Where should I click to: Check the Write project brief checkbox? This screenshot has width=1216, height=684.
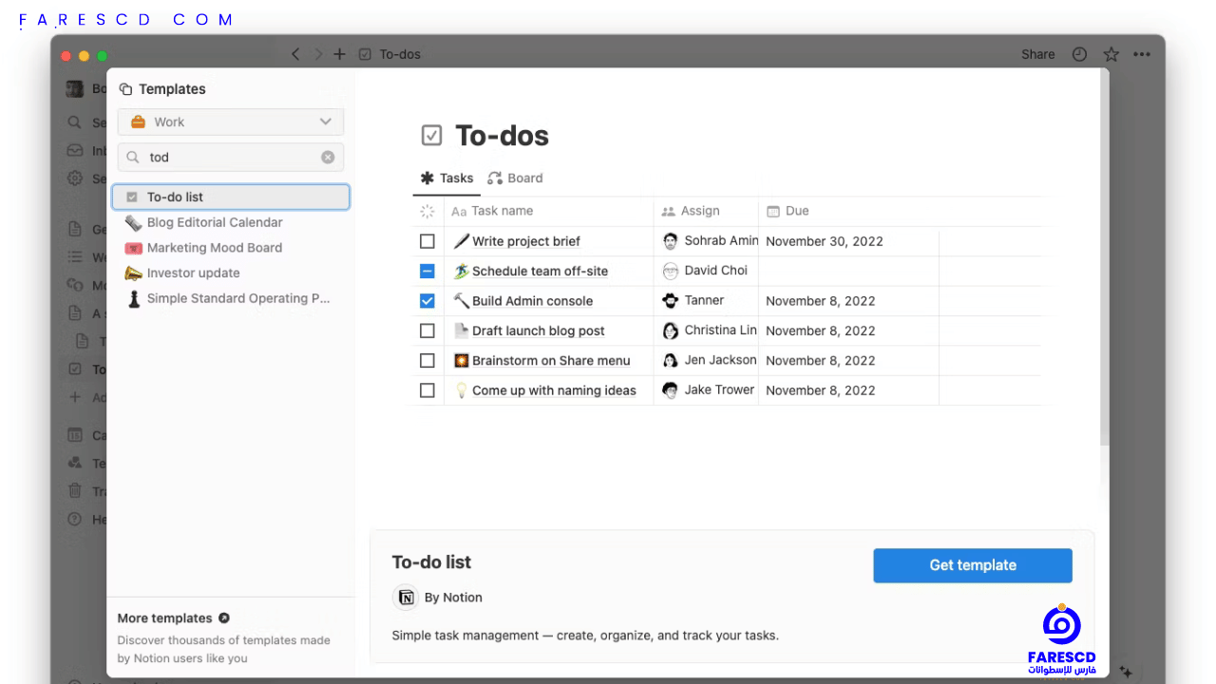427,241
